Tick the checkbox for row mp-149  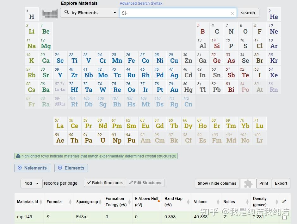284,218
